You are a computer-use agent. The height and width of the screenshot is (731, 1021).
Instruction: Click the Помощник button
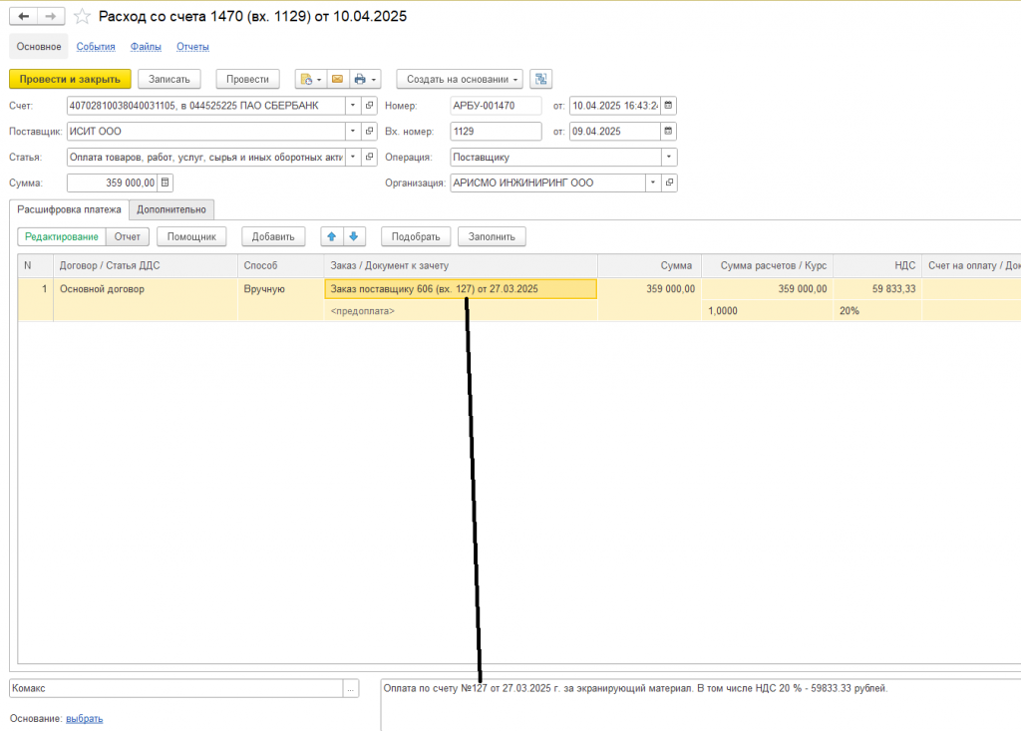pyautogui.click(x=191, y=236)
